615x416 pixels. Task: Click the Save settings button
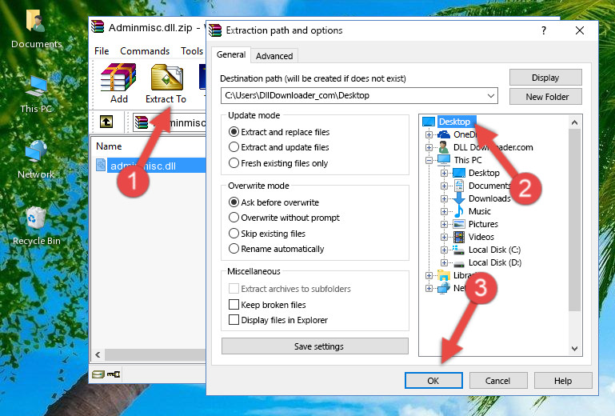point(315,346)
